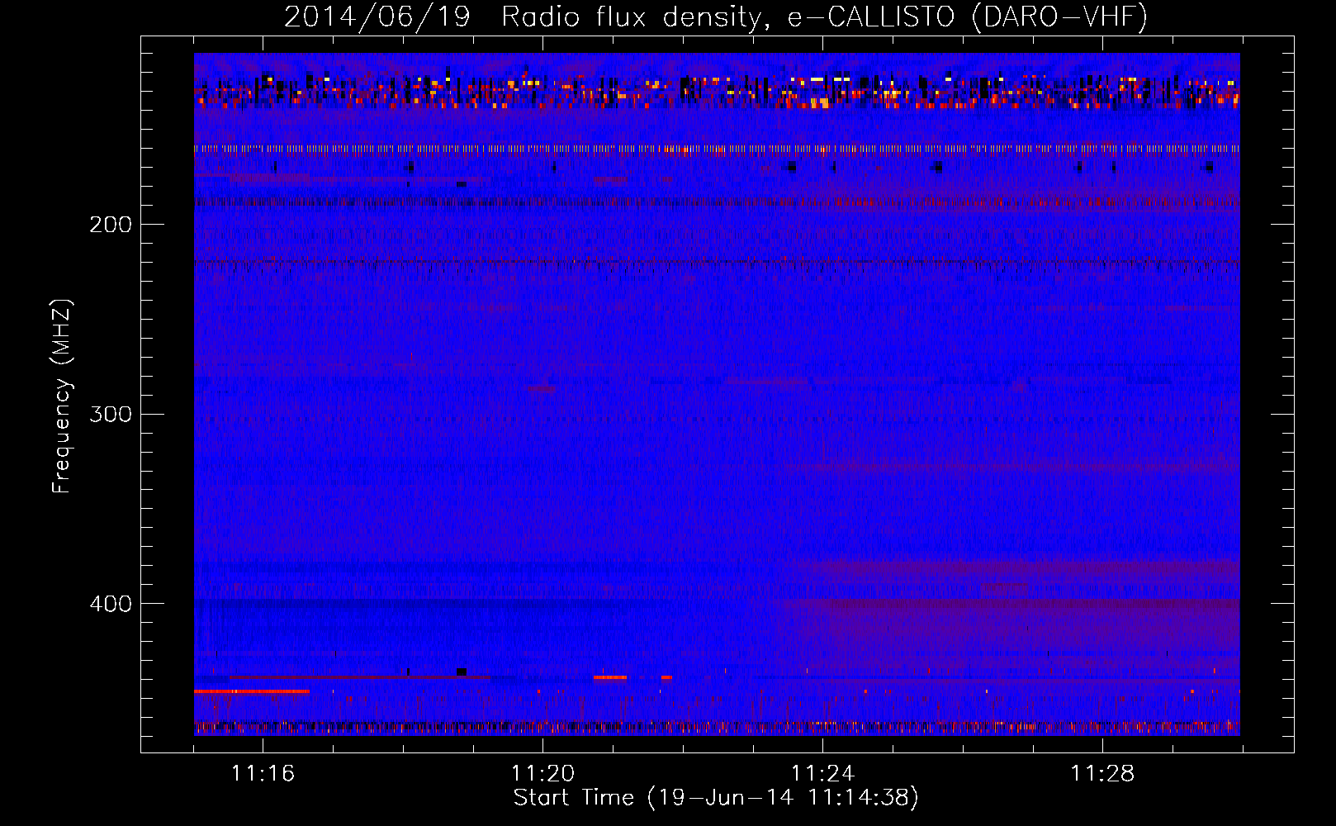The image size is (1336, 826).
Task: Select the 400 frequency tick label
Action: (x=111, y=604)
